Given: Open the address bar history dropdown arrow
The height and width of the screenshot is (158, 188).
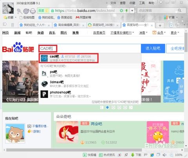Looking at the screenshot, I should [132, 11].
